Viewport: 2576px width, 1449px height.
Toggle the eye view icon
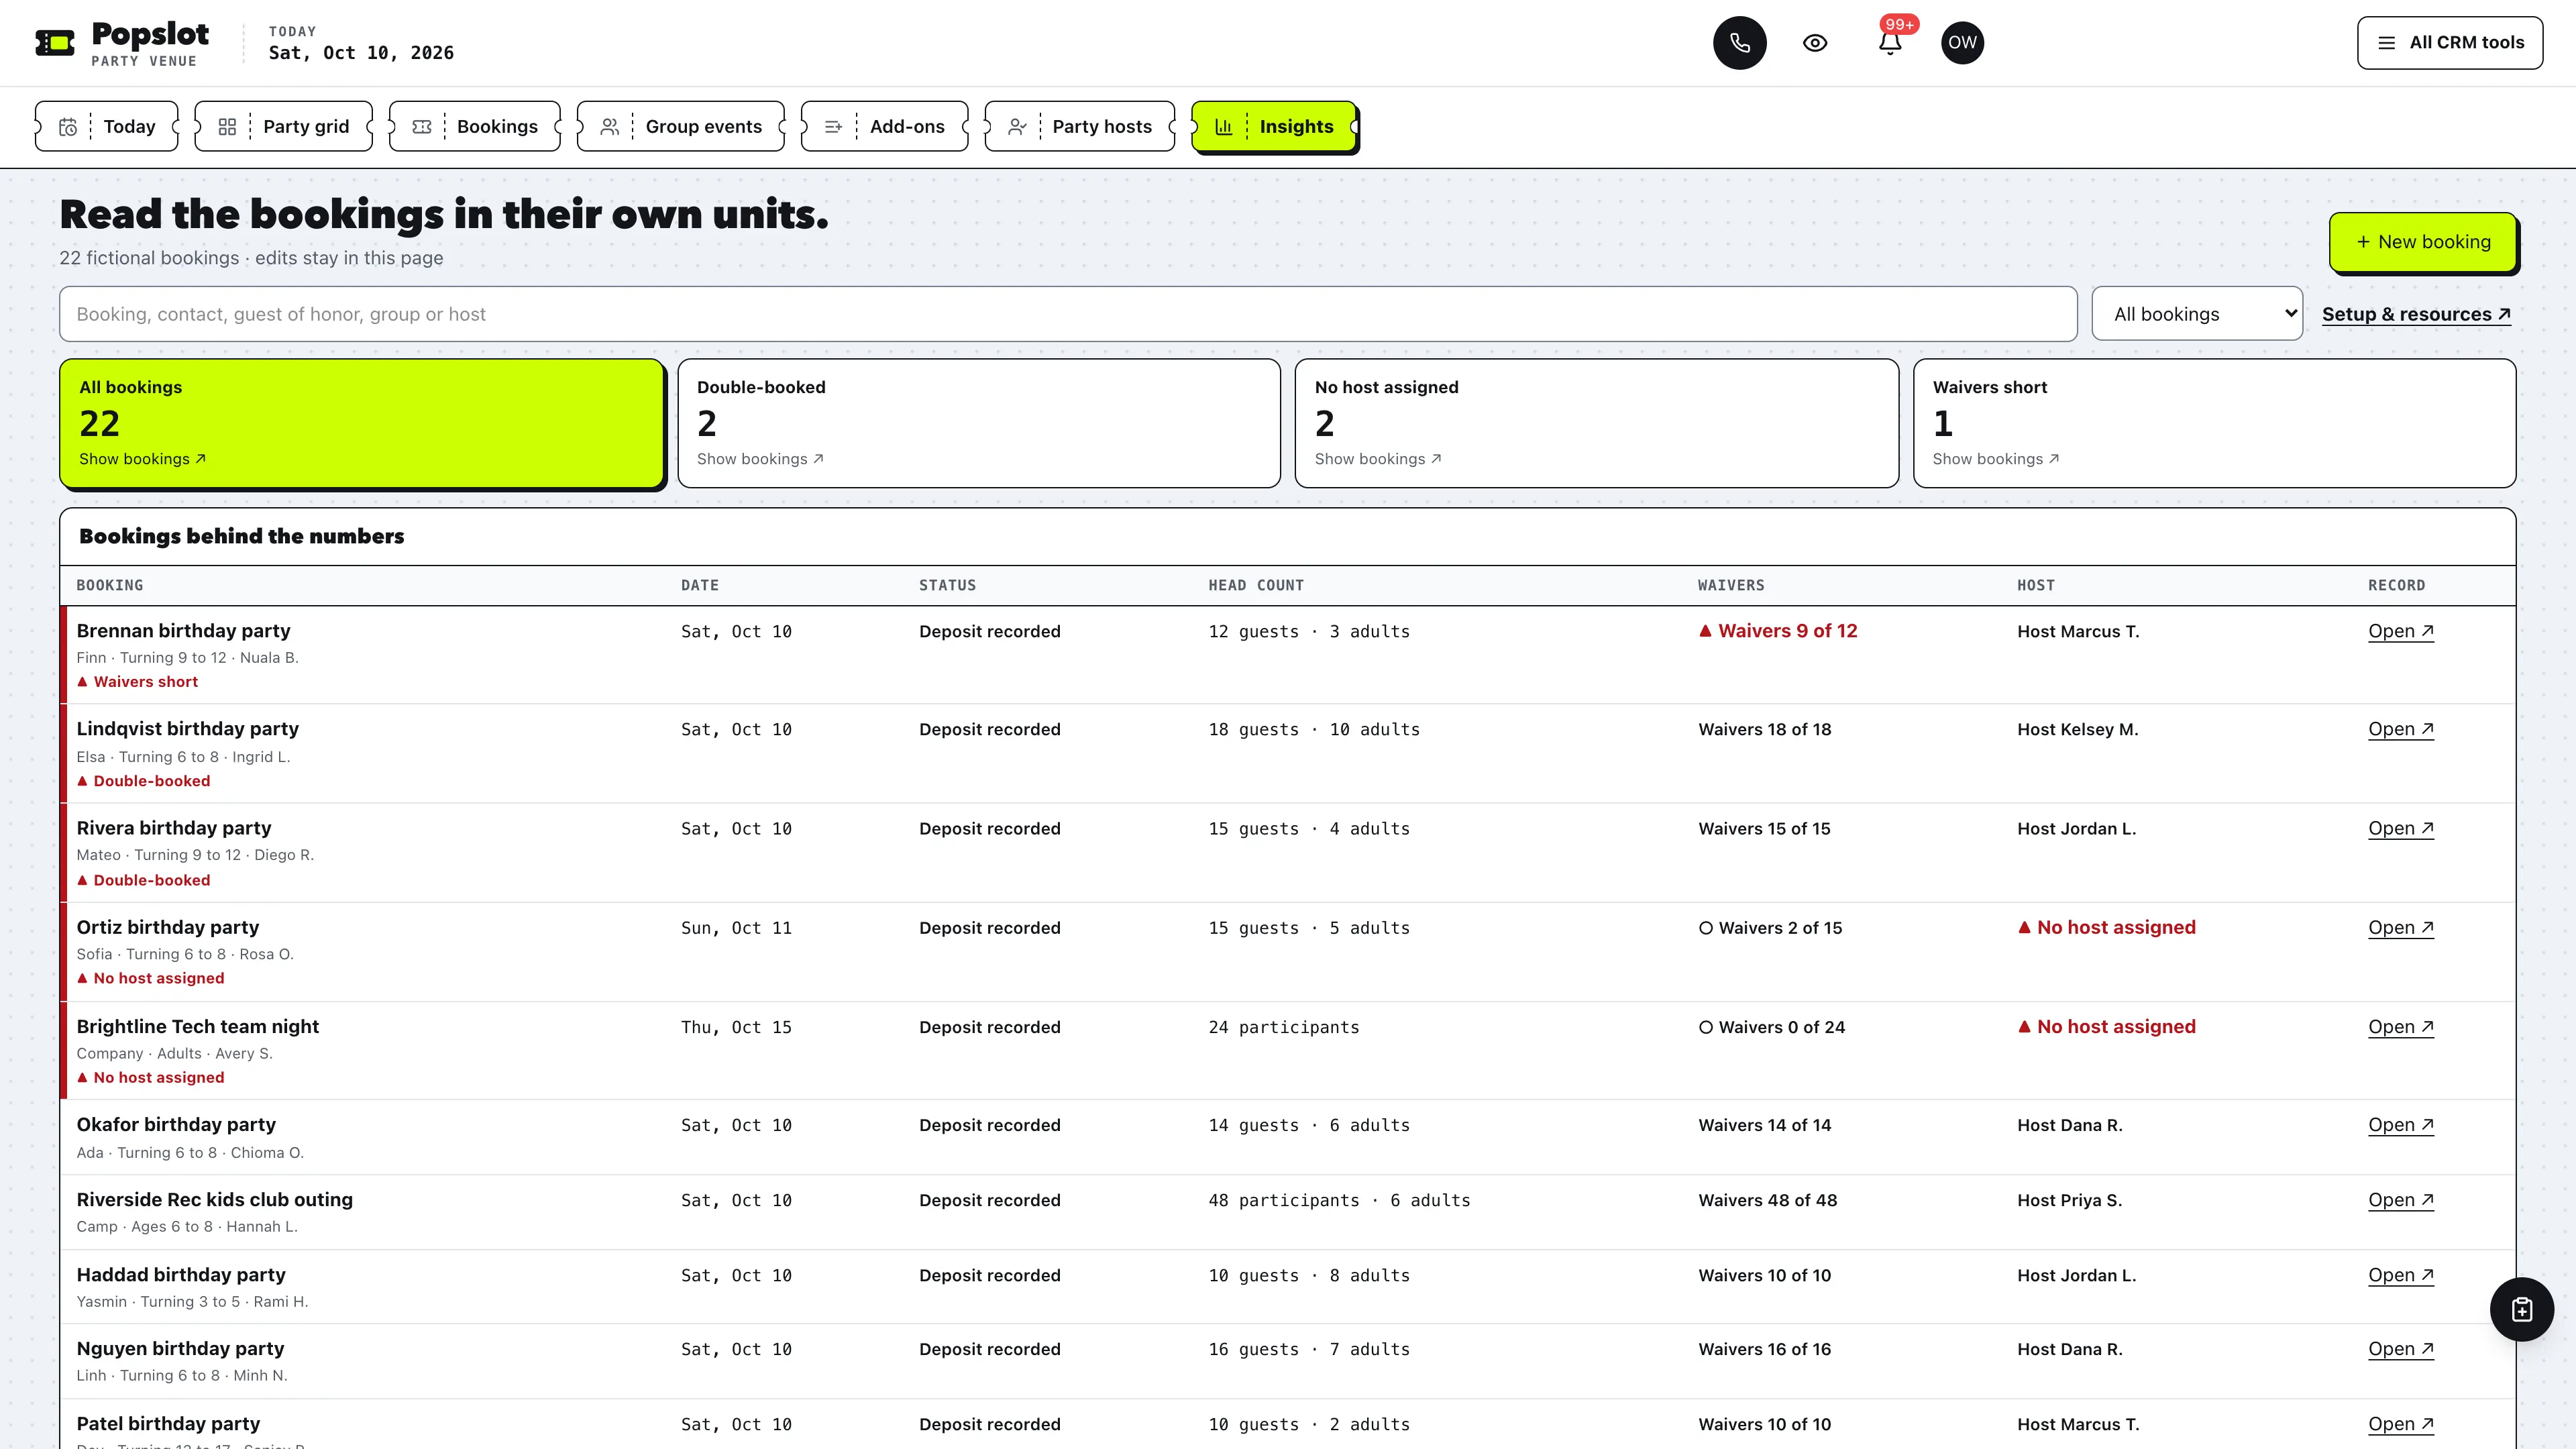pyautogui.click(x=1815, y=43)
